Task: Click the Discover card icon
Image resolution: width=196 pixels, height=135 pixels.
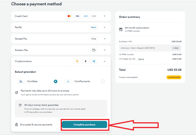Action: click(x=94, y=16)
